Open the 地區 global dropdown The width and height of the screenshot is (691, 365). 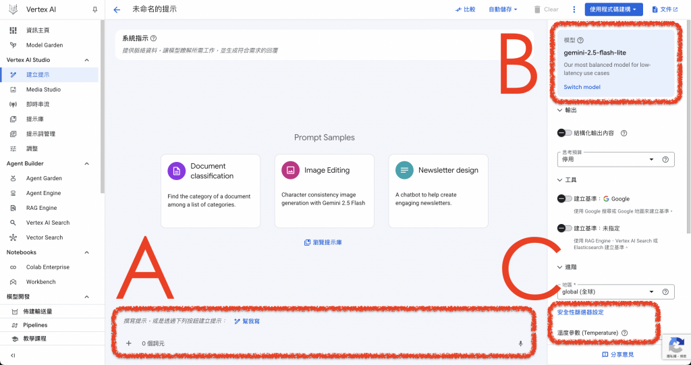point(615,292)
